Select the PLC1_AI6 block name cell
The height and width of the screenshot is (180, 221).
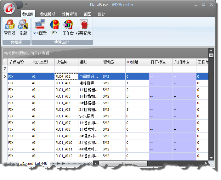66,116
